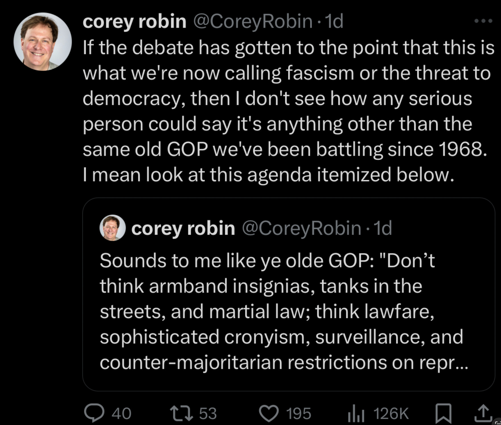Open the large profile avatar of the tweet author

point(43,42)
